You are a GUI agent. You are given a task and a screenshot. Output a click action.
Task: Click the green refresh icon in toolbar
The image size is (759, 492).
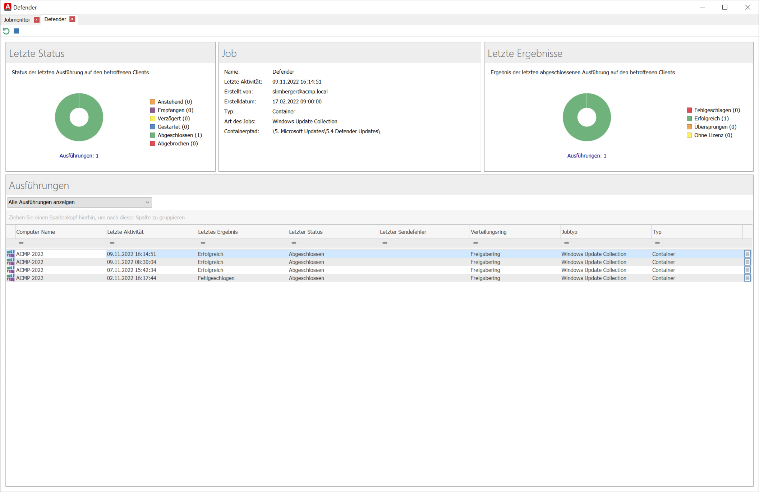(6, 31)
